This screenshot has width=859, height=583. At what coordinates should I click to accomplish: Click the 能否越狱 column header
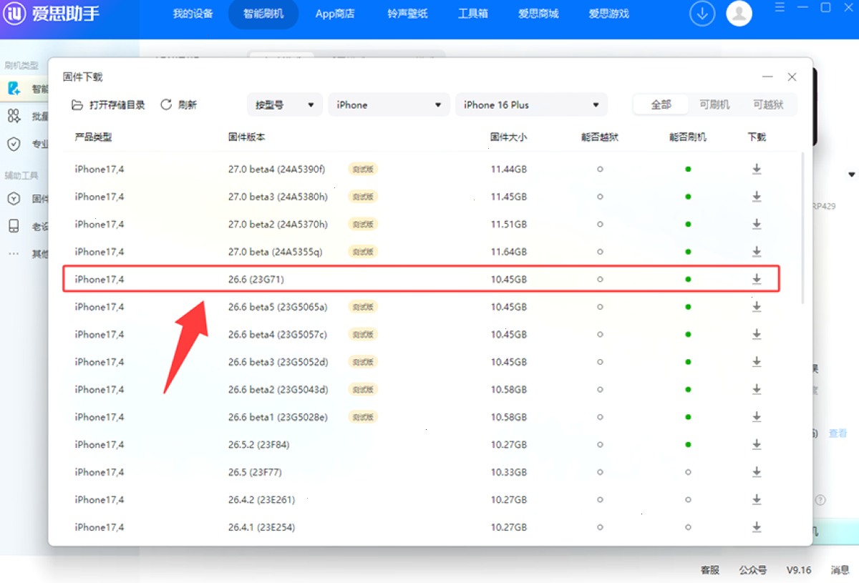click(600, 137)
